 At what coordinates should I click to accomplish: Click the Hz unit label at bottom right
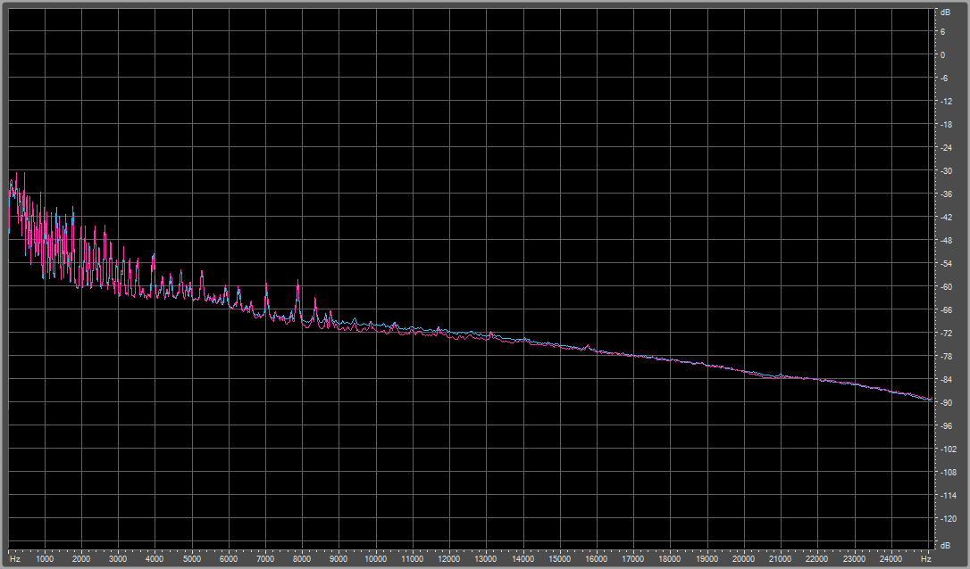click(926, 558)
